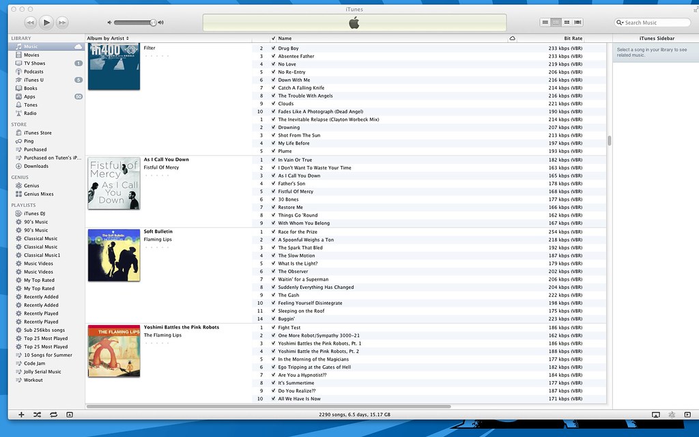Open the Album by Artist sort dropdown
The image size is (699, 437).
[107, 38]
